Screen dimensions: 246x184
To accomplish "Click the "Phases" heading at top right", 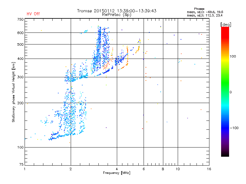I will pos(199,9).
